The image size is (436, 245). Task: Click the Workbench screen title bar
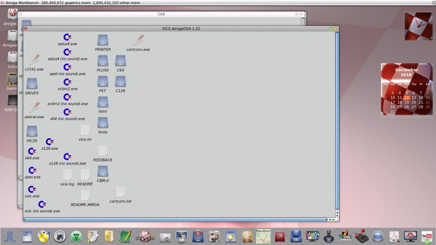tap(218, 3)
